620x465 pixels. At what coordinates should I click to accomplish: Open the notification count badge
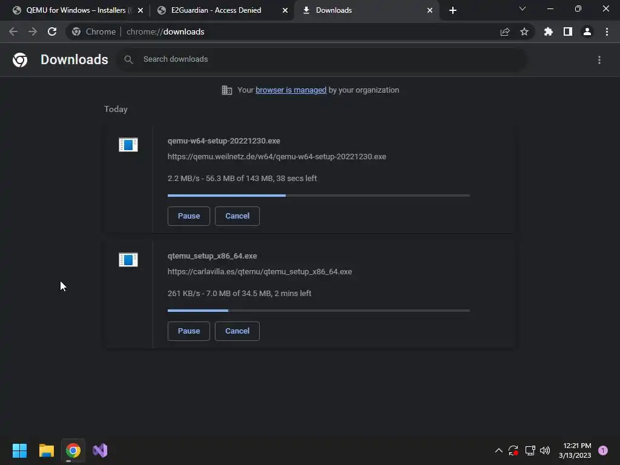603,450
